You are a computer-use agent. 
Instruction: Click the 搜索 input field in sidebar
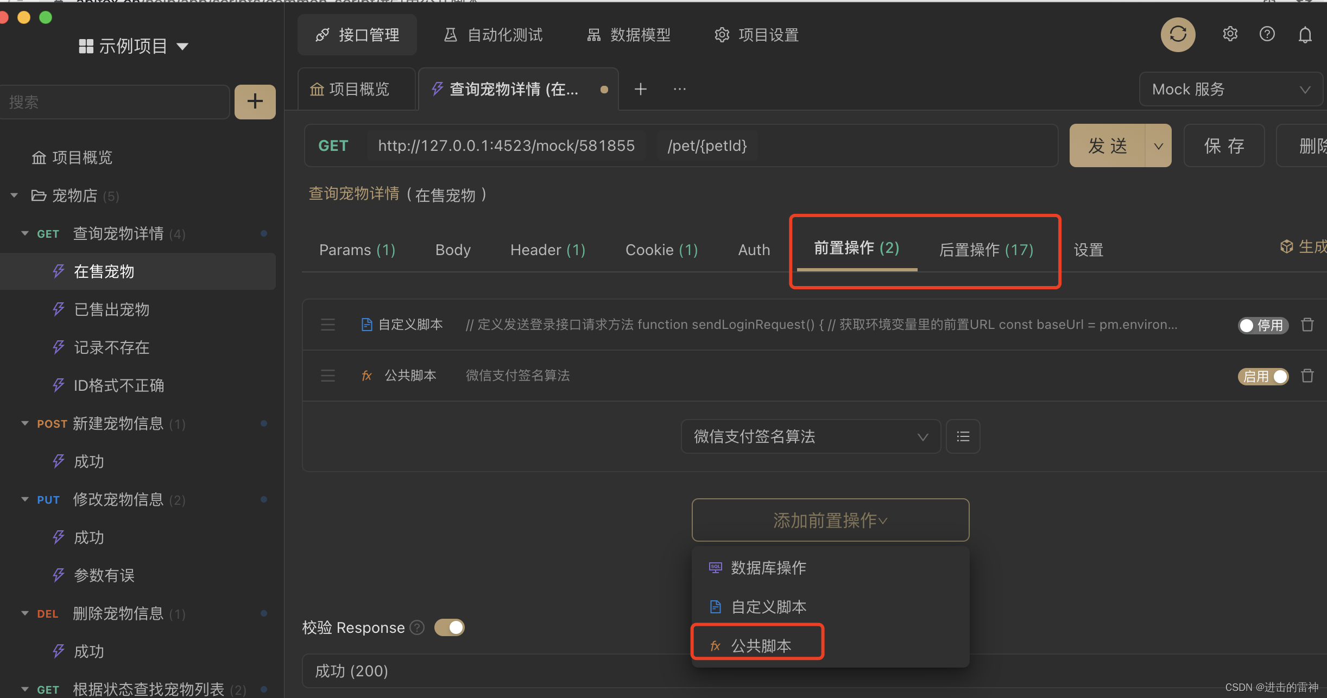click(x=114, y=102)
